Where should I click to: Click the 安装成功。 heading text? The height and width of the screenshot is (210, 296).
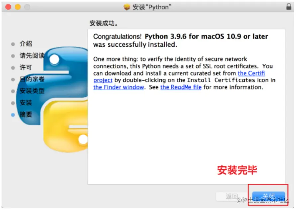point(104,23)
